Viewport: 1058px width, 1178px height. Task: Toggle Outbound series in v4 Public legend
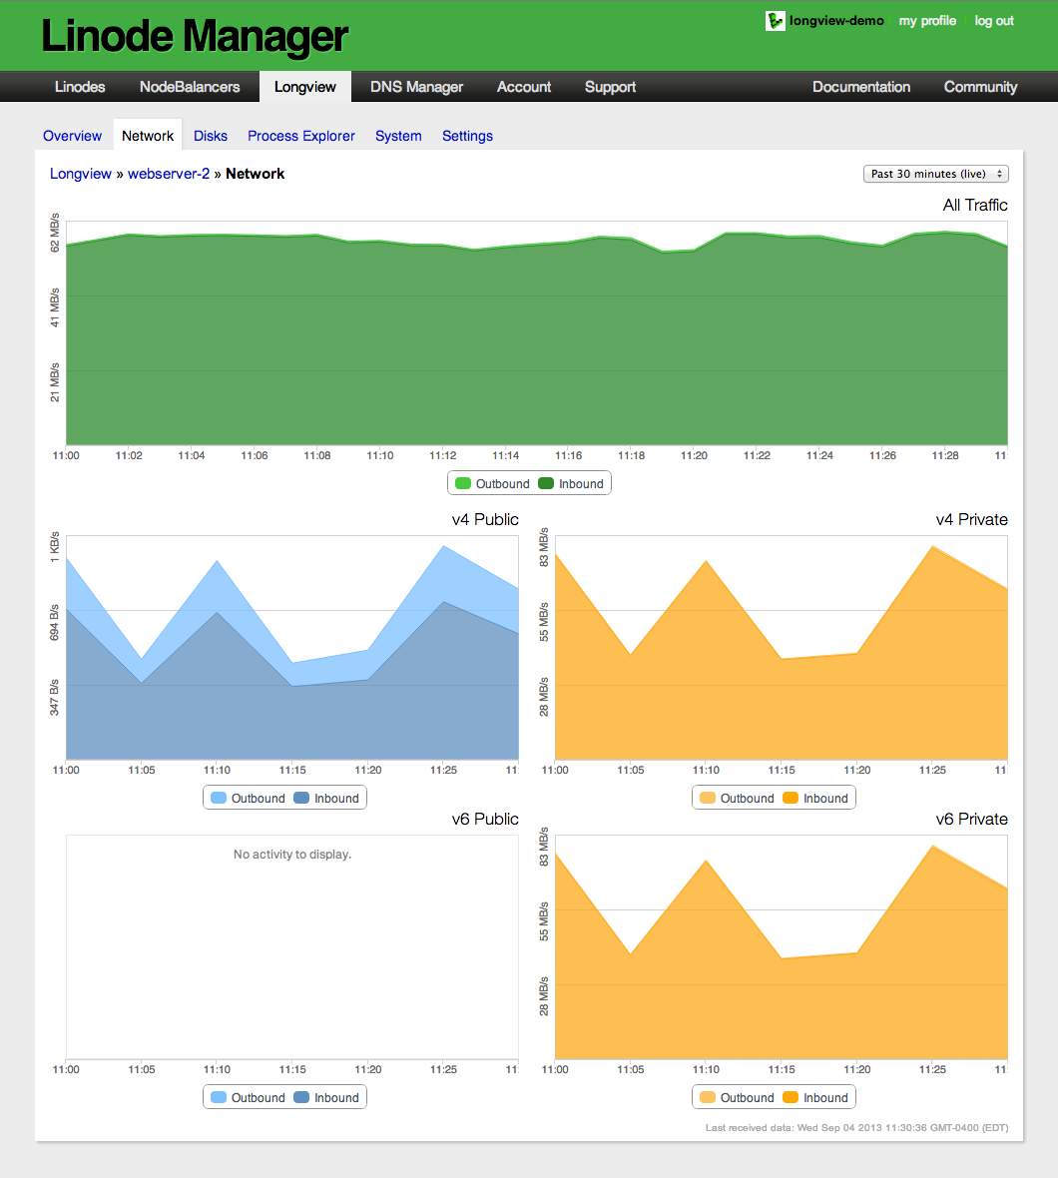[x=248, y=799]
